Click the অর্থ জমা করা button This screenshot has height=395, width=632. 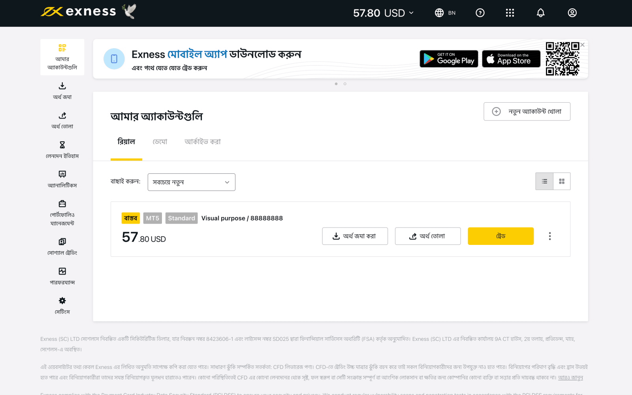(x=355, y=236)
